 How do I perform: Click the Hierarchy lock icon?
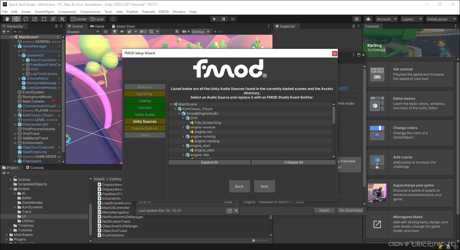pyautogui.click(x=56, y=26)
